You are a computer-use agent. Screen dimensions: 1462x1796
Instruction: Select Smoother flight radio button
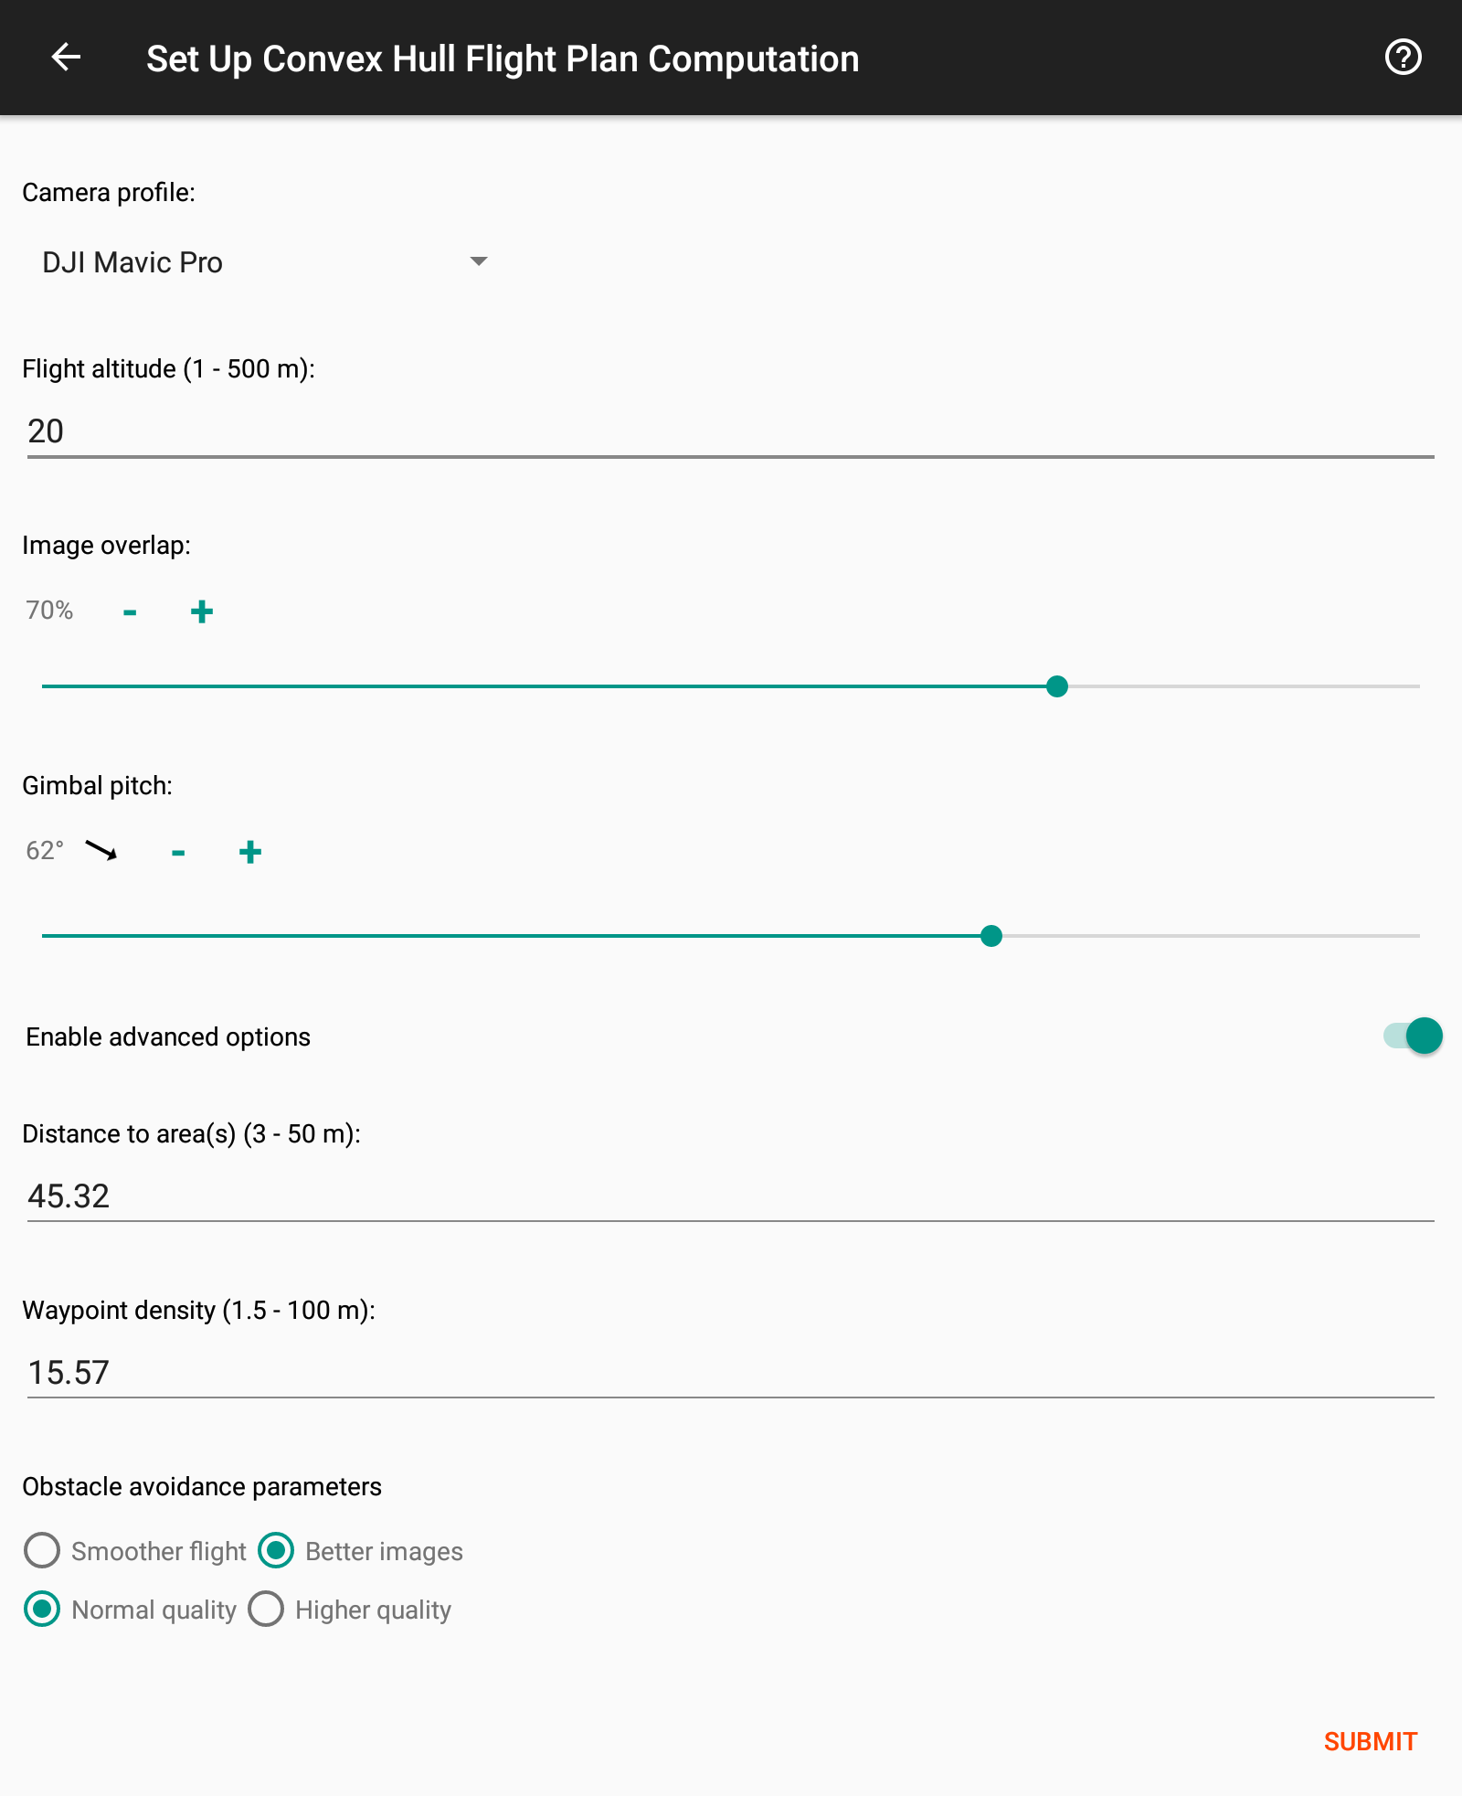click(42, 1551)
